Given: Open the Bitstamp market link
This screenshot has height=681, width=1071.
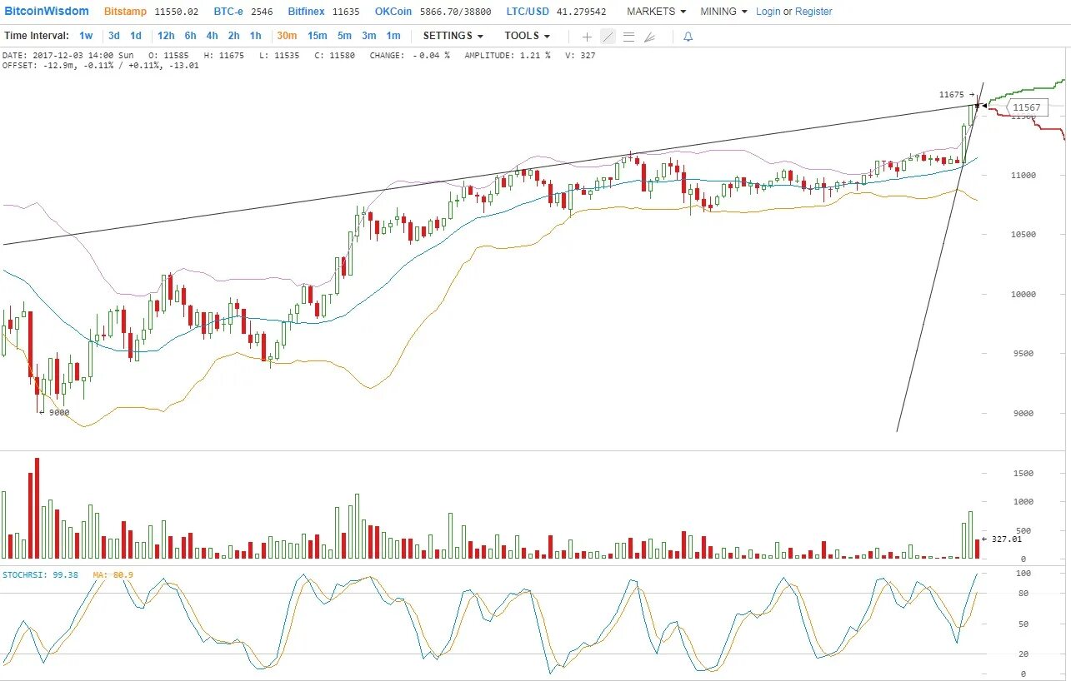Looking at the screenshot, I should (127, 12).
